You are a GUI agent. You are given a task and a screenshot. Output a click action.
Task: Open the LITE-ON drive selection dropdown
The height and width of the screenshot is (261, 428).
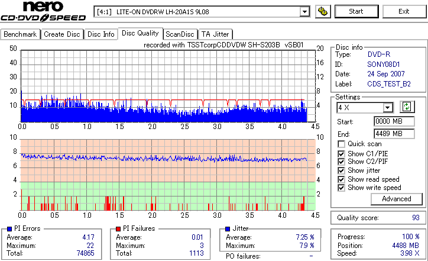[304, 12]
